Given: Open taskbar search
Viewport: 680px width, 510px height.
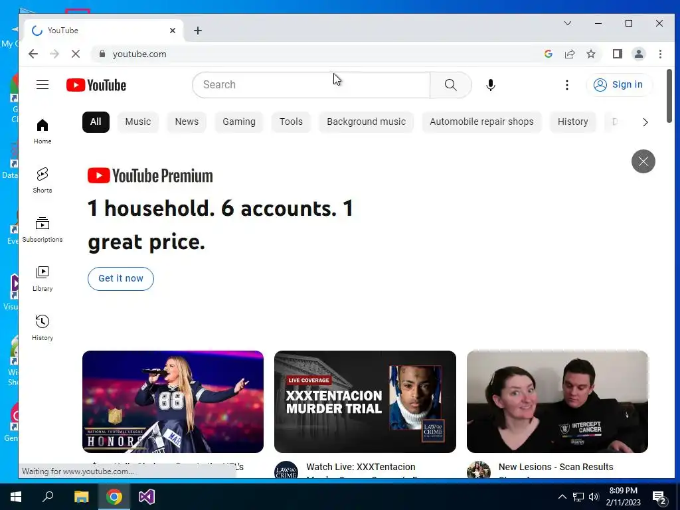Looking at the screenshot, I should point(48,497).
